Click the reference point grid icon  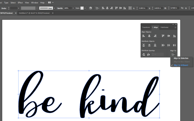[130, 8]
